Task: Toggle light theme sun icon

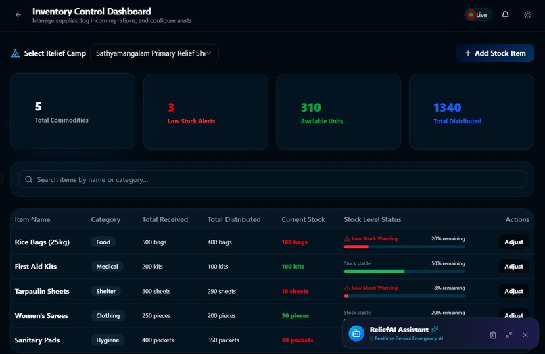Action: (527, 15)
